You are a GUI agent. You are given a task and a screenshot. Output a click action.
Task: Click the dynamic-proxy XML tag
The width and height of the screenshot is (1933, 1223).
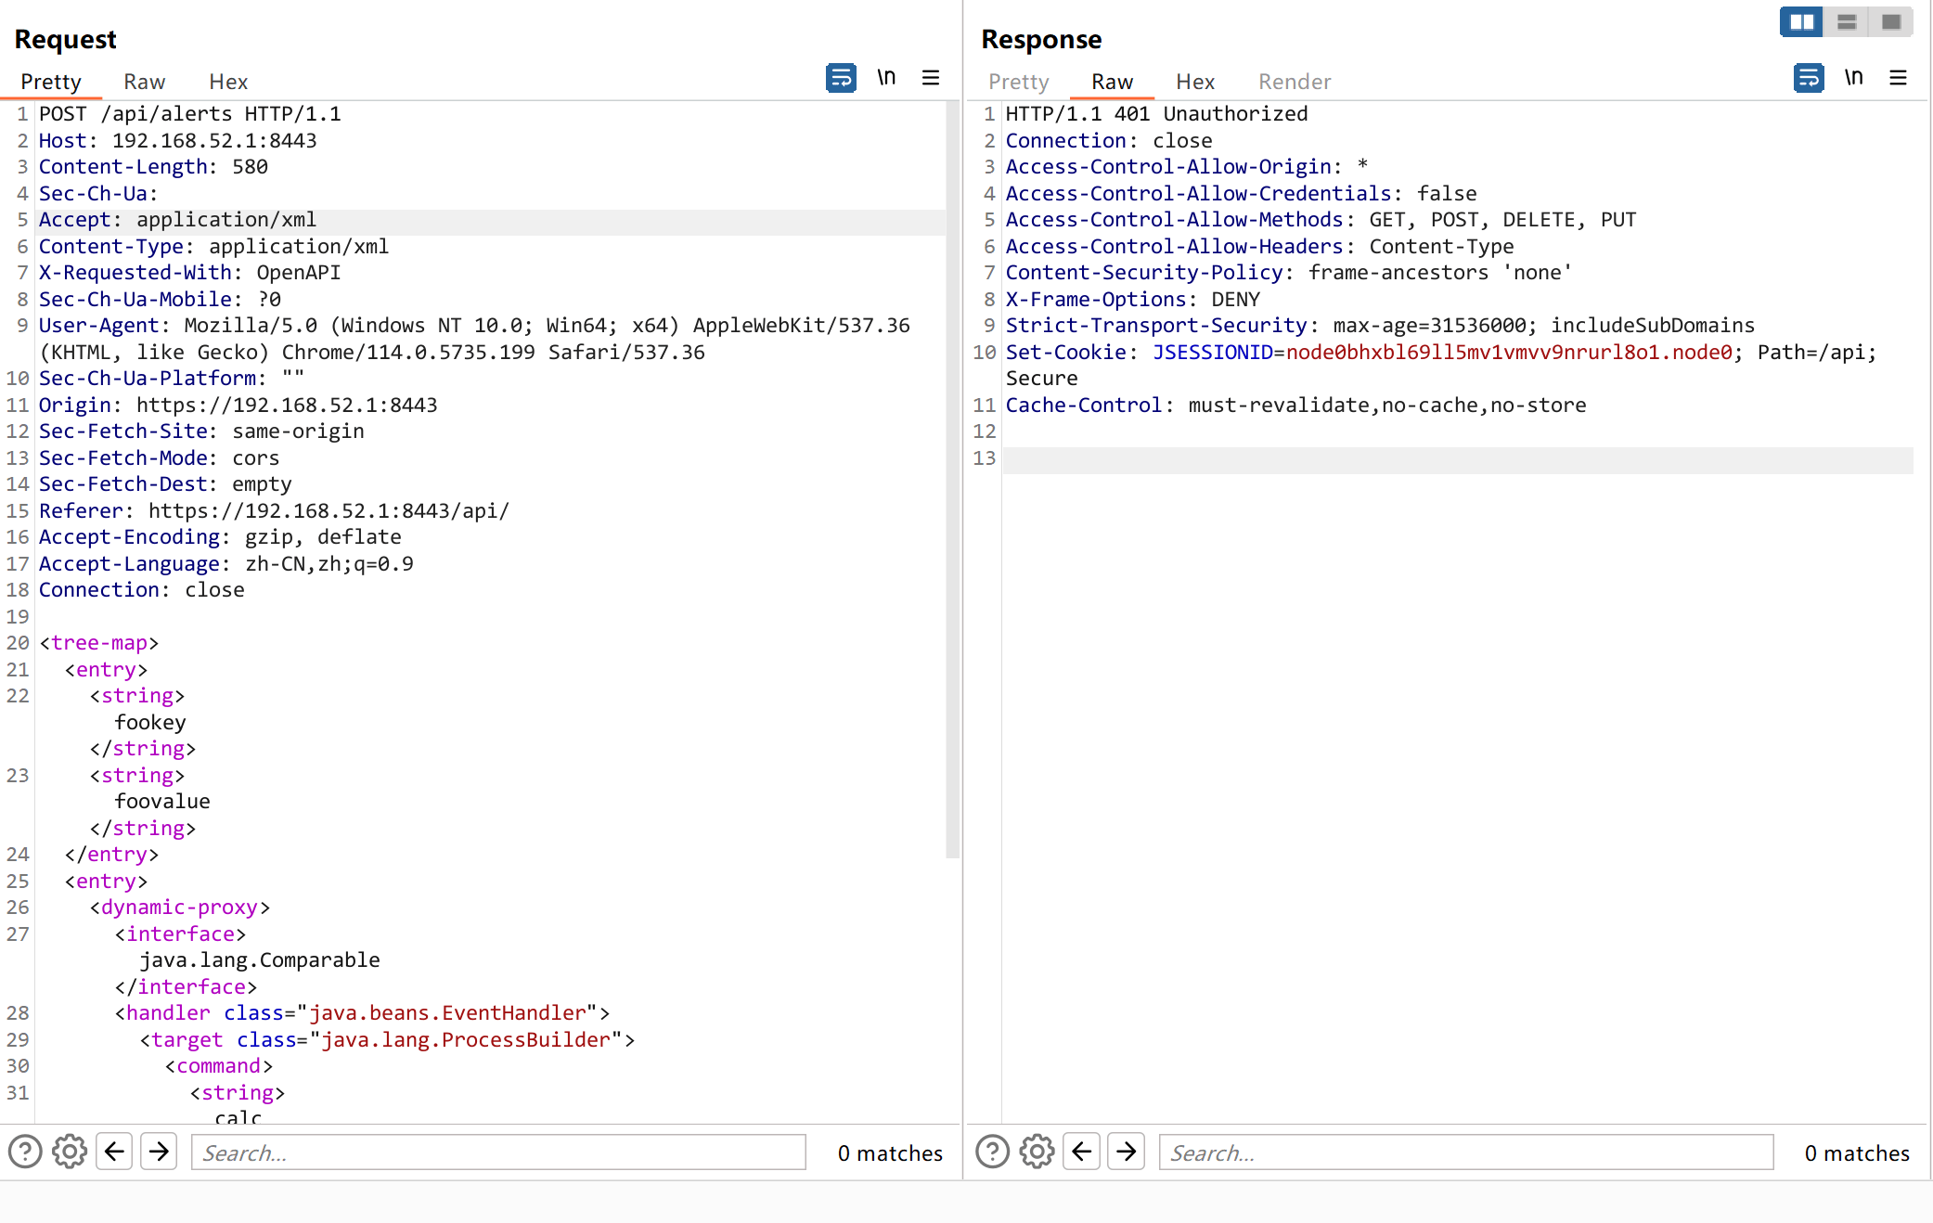(x=180, y=908)
